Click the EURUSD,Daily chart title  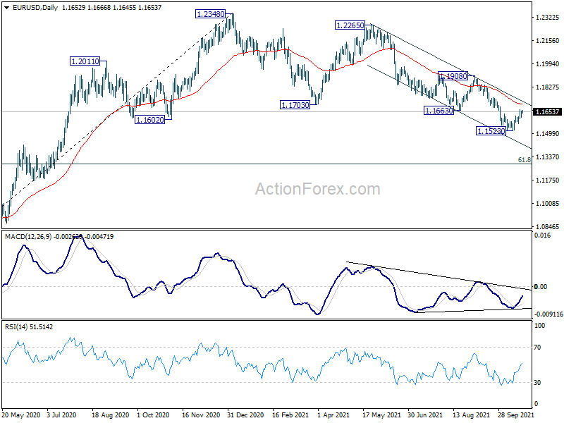(35, 8)
